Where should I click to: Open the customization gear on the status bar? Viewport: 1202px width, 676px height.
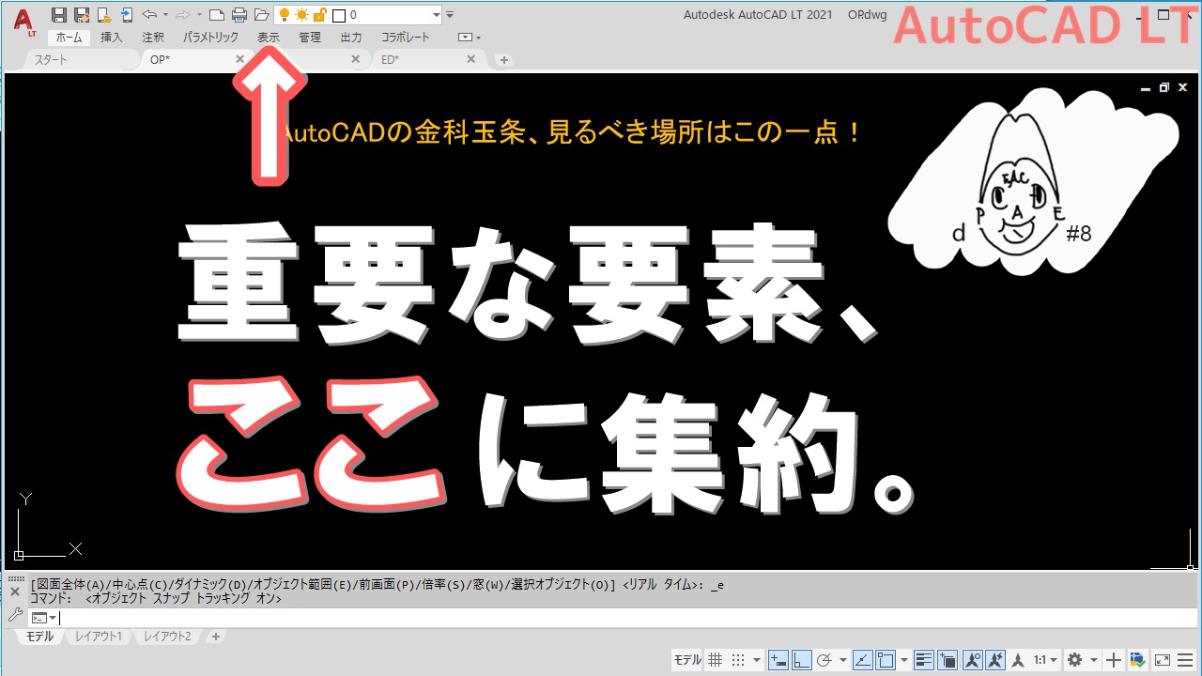[x=1073, y=659]
